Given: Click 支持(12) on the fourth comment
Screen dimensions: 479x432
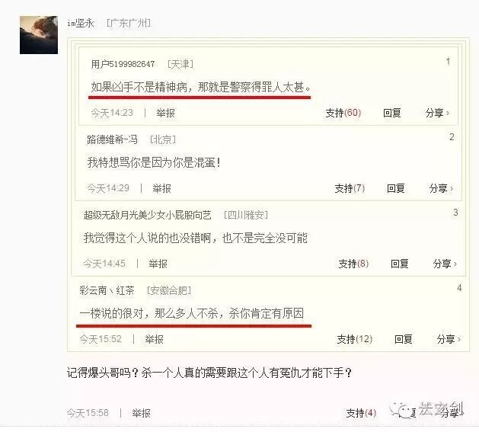Looking at the screenshot, I should [355, 339].
